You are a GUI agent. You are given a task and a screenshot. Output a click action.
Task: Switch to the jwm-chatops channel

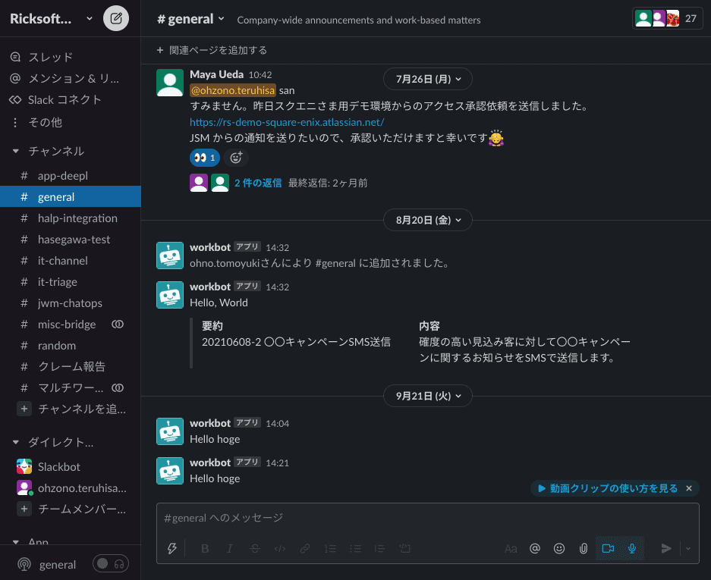[71, 303]
